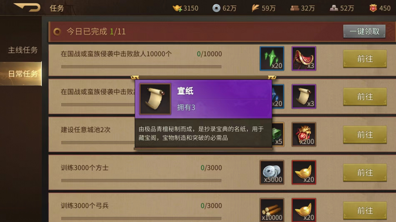Viewport: 396px width, 222px height.
Task: Select the red saddle x3 reward
Action: click(x=304, y=58)
